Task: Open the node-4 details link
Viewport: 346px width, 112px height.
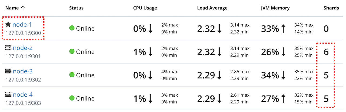Action: point(23,94)
